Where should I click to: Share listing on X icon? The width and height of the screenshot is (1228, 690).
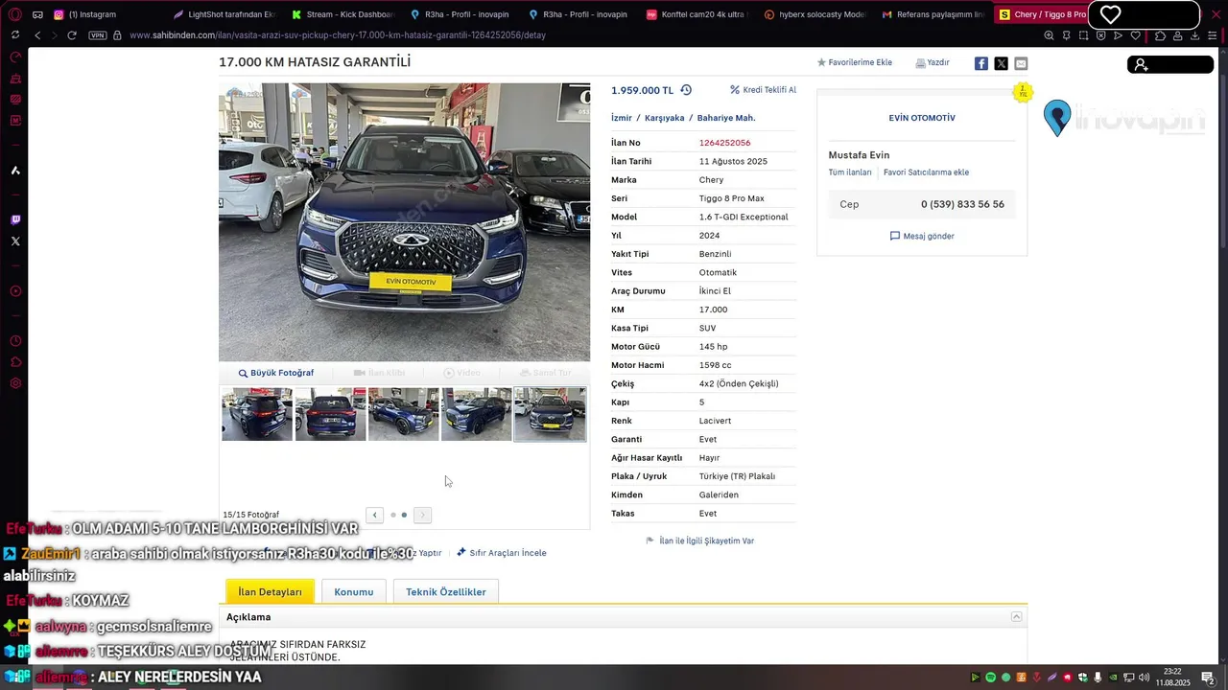click(x=1001, y=63)
